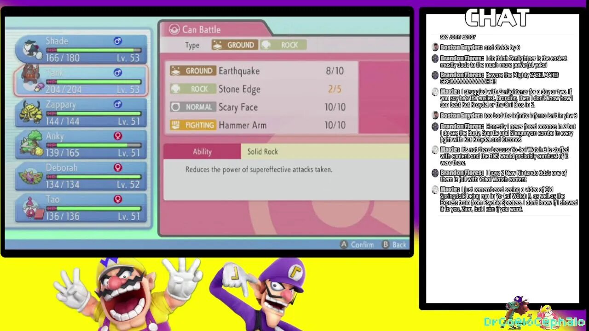The image size is (589, 331).
Task: Click BostonSnyder's chat avatar on divide message
Action: pos(435,47)
